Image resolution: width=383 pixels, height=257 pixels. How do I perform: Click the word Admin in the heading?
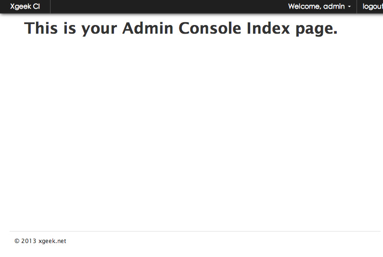coord(148,28)
